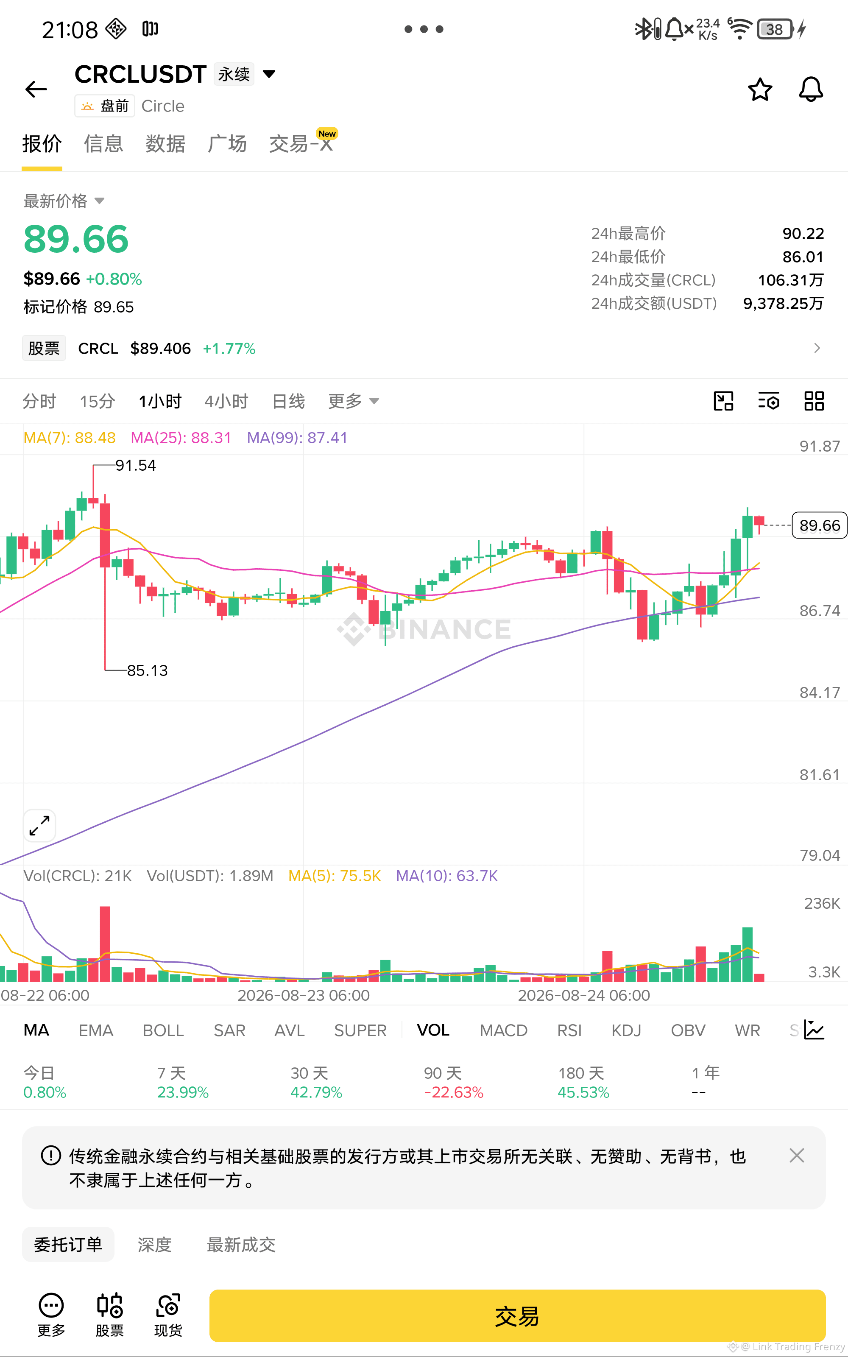The width and height of the screenshot is (848, 1357).
Task: Switch to the 报价 tab
Action: (42, 144)
